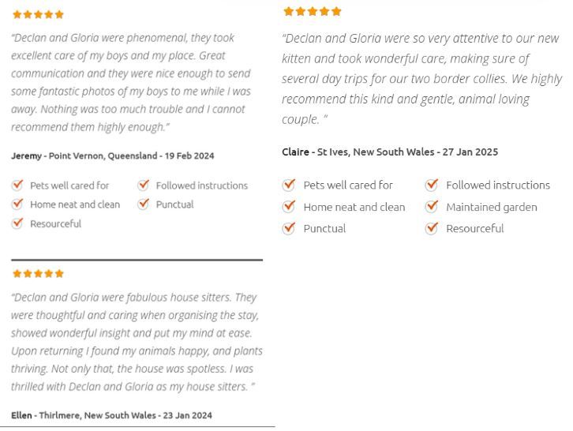Screen dimensions: 573x431
Task: Click Jeremy's Punctual checkmark
Action: tap(144, 204)
